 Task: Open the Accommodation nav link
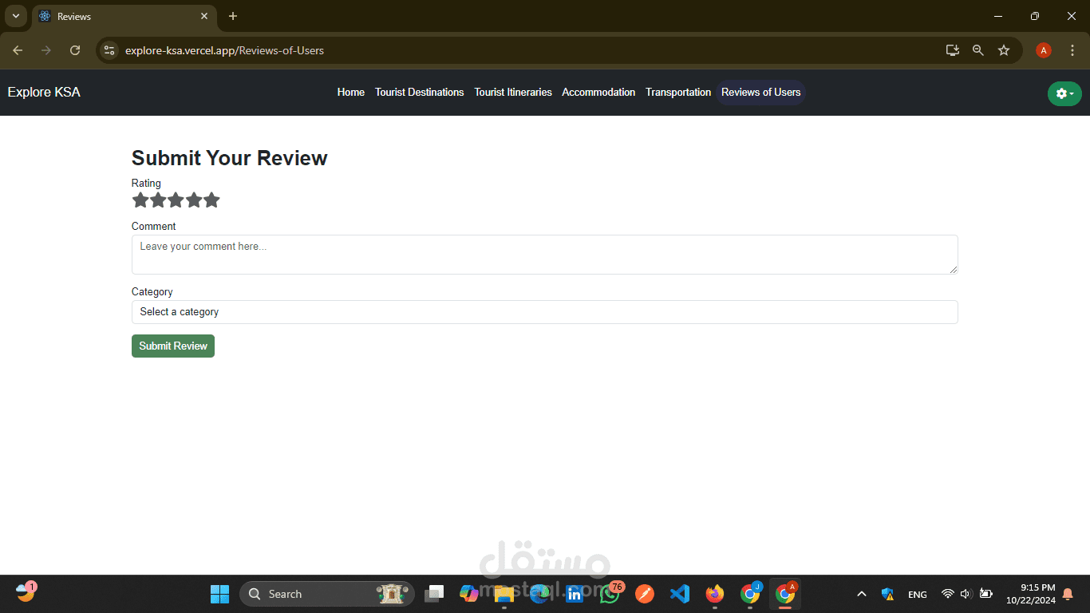pos(598,93)
